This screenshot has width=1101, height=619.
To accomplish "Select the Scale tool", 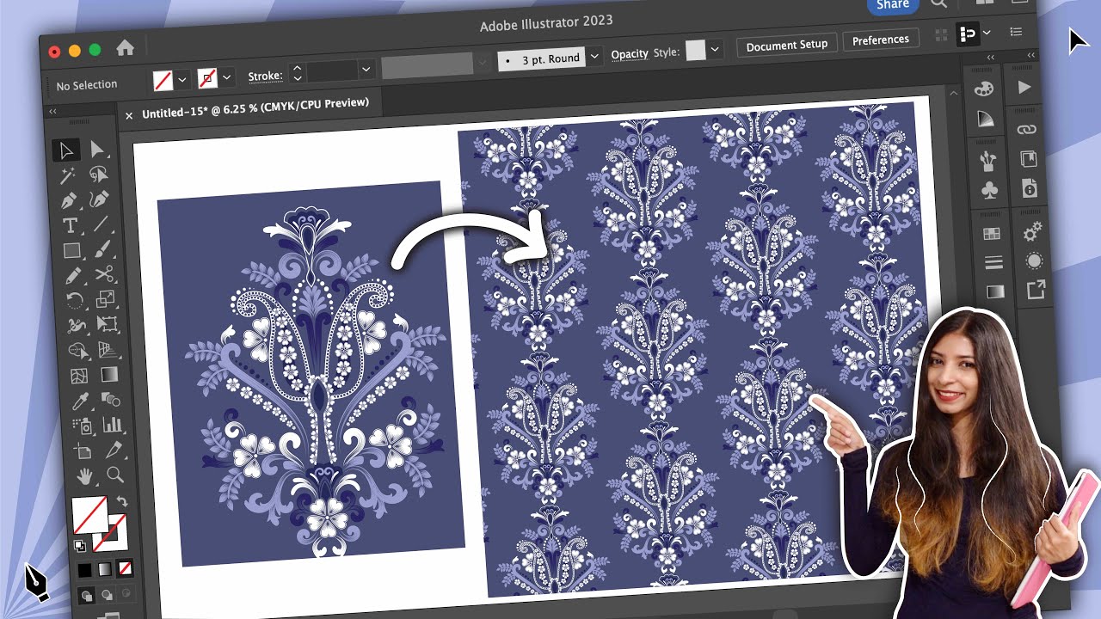I will point(106,298).
